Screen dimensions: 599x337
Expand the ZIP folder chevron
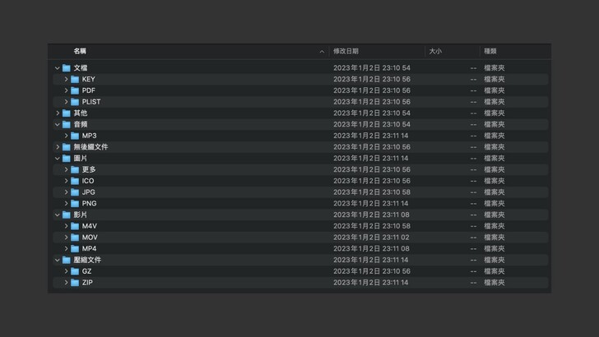tap(66, 283)
